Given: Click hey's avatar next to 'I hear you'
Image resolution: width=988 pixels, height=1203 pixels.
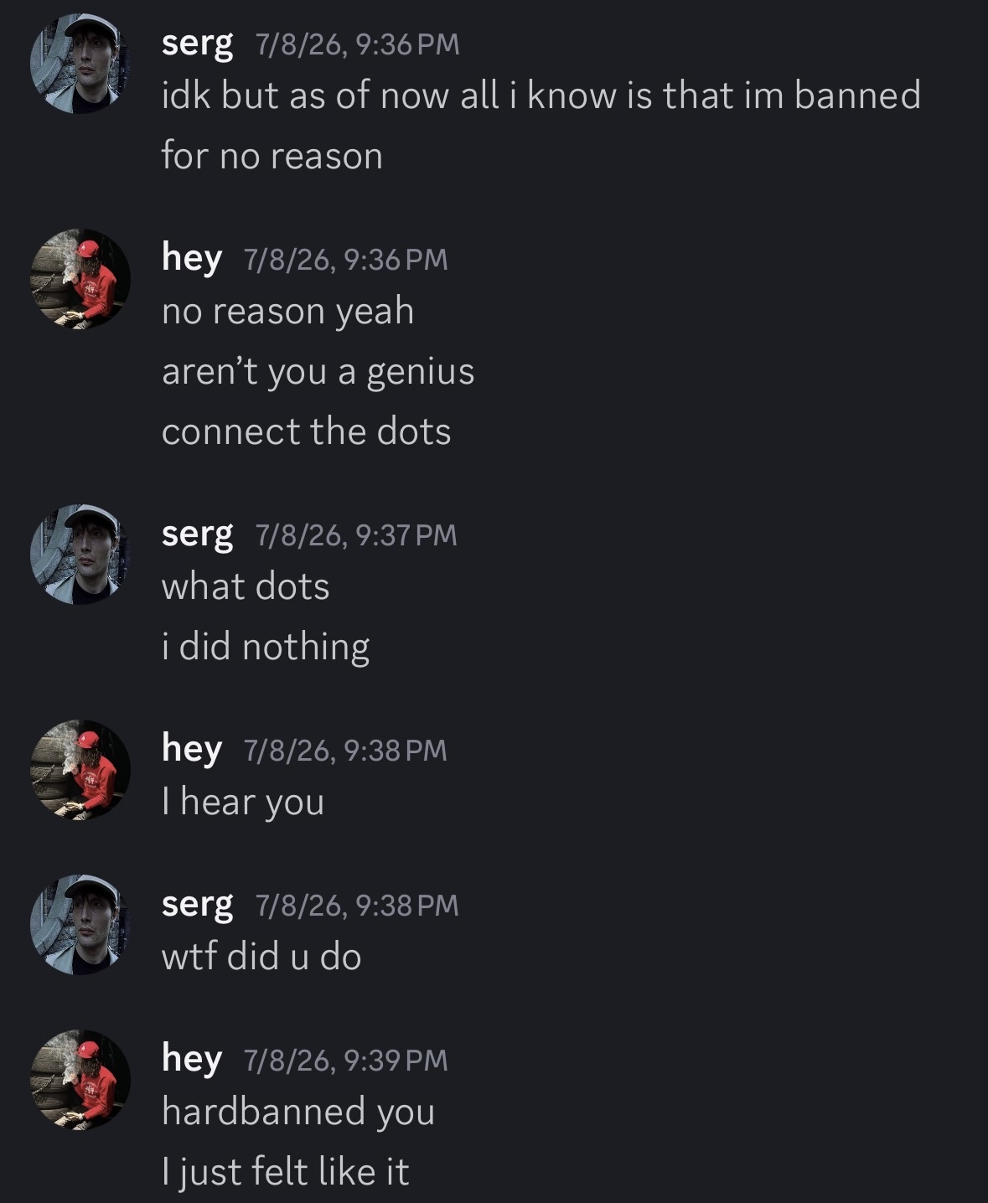Looking at the screenshot, I should point(80,770).
